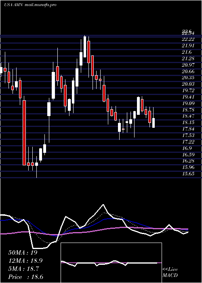This screenshot has height=283, width=202.
Task: Click the '50MA : 19' legend text
Action: click(x=23, y=253)
